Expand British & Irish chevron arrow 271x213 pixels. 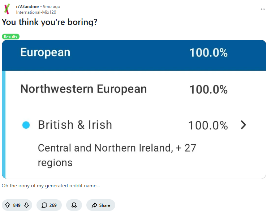(244, 125)
